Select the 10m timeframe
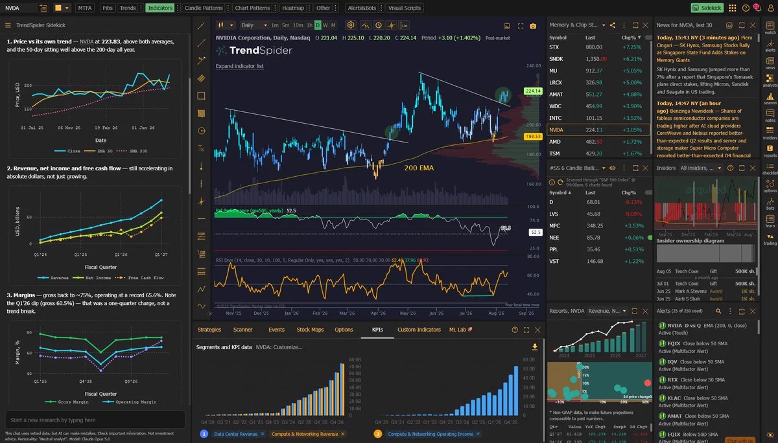Screen dimensions: 778x443 (298, 25)
